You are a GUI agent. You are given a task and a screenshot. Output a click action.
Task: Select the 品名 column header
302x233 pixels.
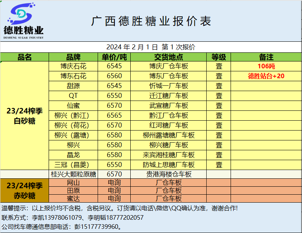(25, 57)
